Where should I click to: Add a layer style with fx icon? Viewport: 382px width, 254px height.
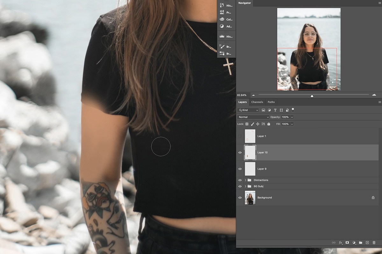pos(340,243)
